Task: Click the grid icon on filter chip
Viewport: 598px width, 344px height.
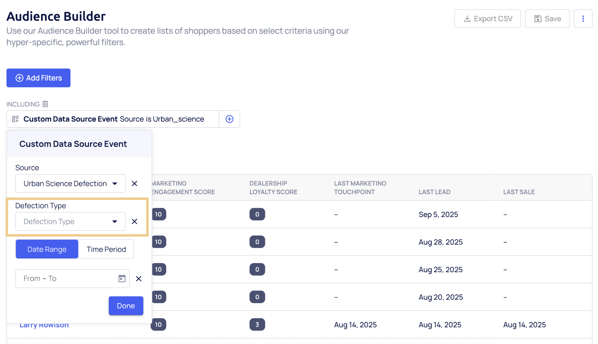Action: pyautogui.click(x=15, y=119)
